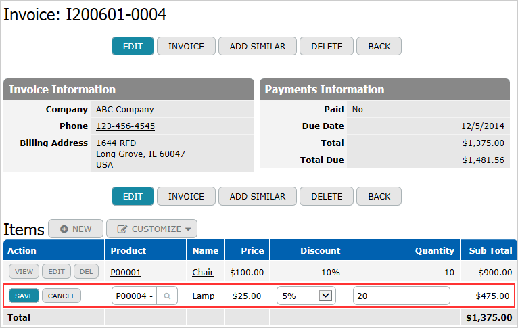
Task: Click the Total Due value $1,481.56
Action: [x=484, y=160]
